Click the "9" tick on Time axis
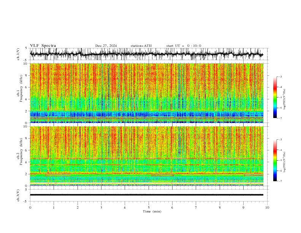This screenshot has width=301, height=233. pyautogui.click(x=243, y=207)
